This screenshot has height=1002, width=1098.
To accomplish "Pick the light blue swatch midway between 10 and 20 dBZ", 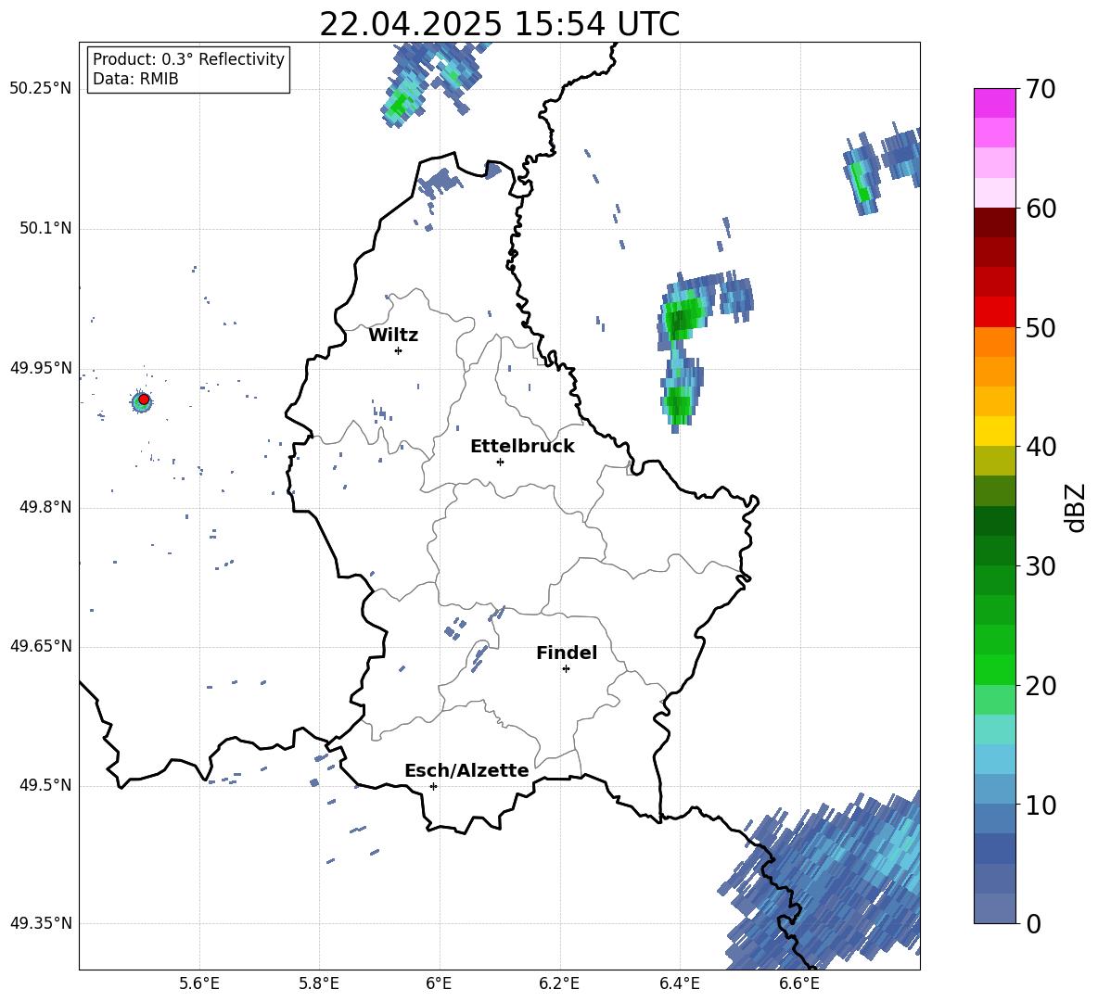I will pos(994,758).
